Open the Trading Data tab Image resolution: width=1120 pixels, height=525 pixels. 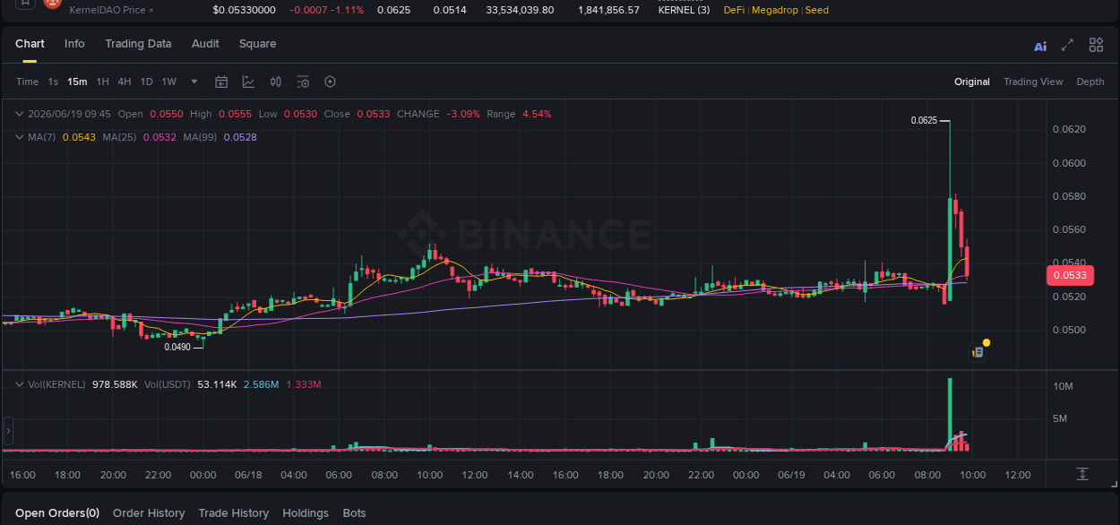[138, 44]
